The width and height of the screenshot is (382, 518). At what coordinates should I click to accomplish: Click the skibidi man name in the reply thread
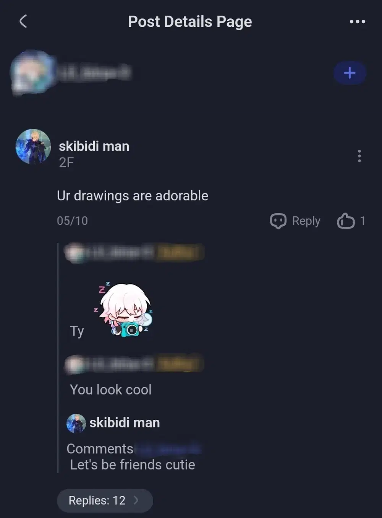point(125,423)
